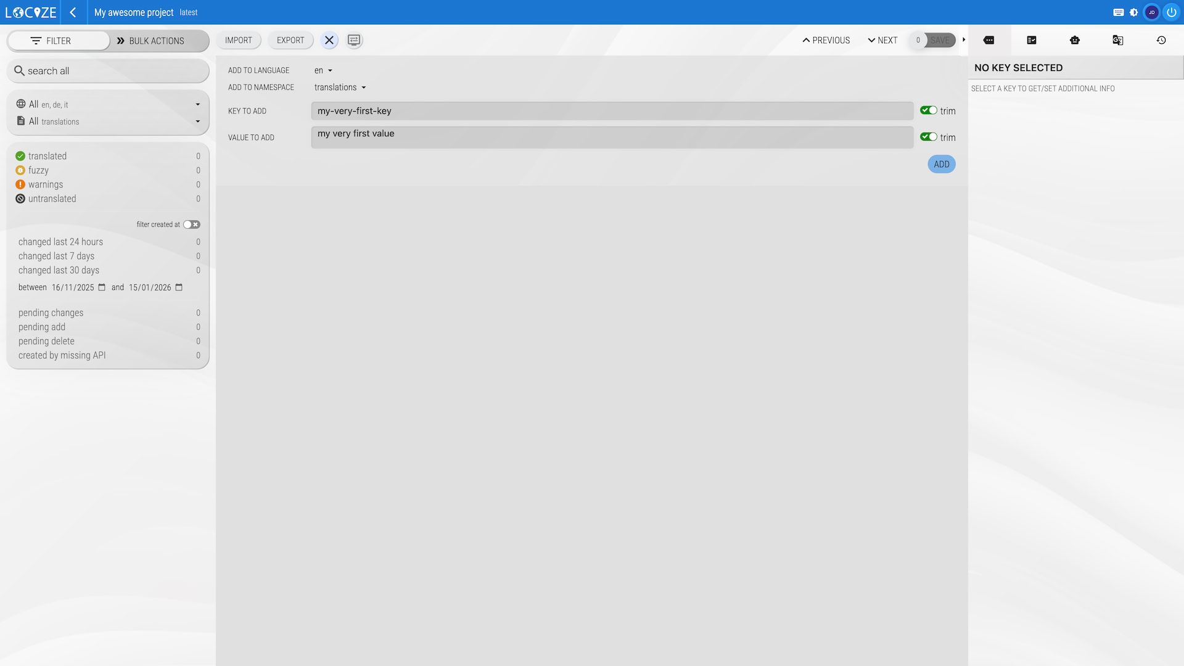Image resolution: width=1184 pixels, height=666 pixels.
Task: Select the Filter tab
Action: click(x=59, y=41)
